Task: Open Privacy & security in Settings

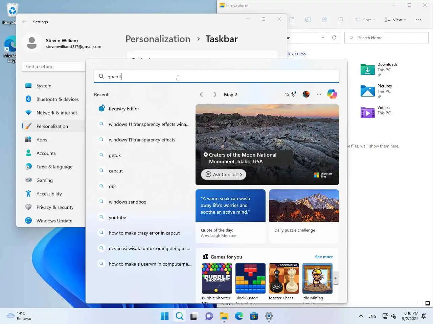Action: (53, 207)
